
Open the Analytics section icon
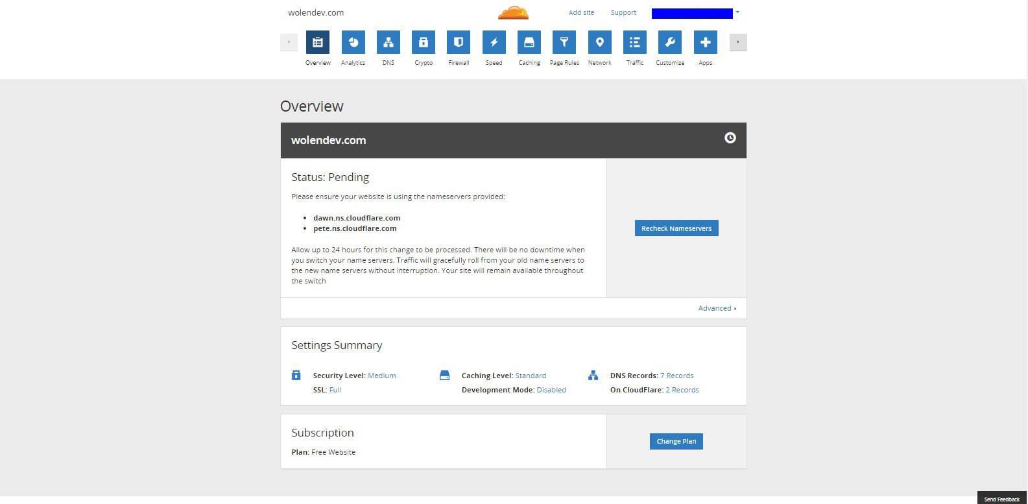(353, 42)
